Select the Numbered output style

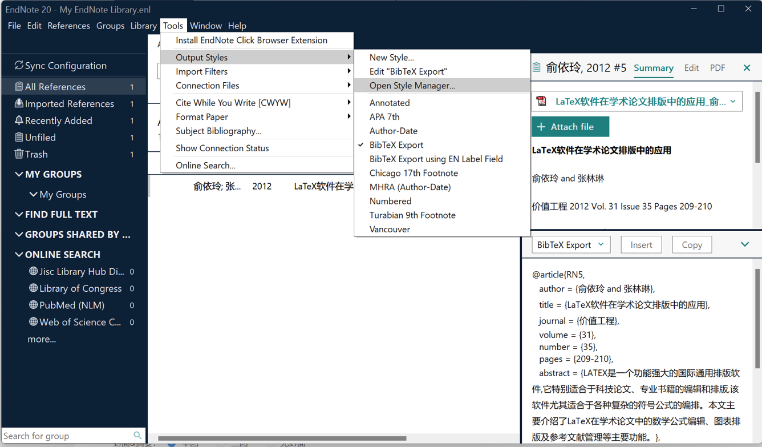point(441,201)
